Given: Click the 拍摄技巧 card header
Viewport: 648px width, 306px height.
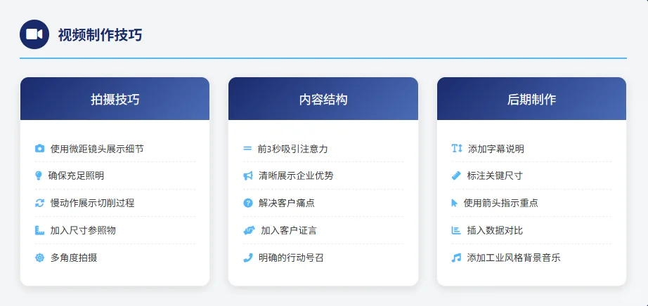Looking at the screenshot, I should coord(115,99).
